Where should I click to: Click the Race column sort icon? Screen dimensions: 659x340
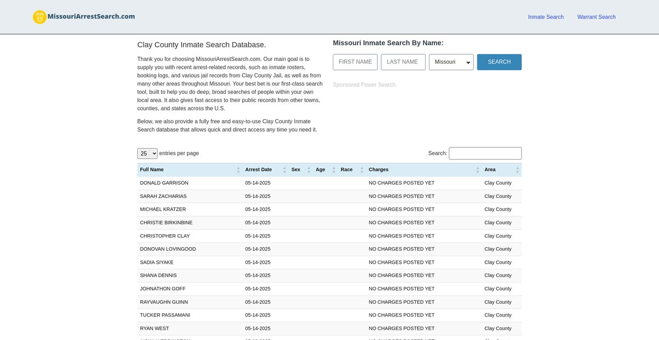pyautogui.click(x=361, y=170)
